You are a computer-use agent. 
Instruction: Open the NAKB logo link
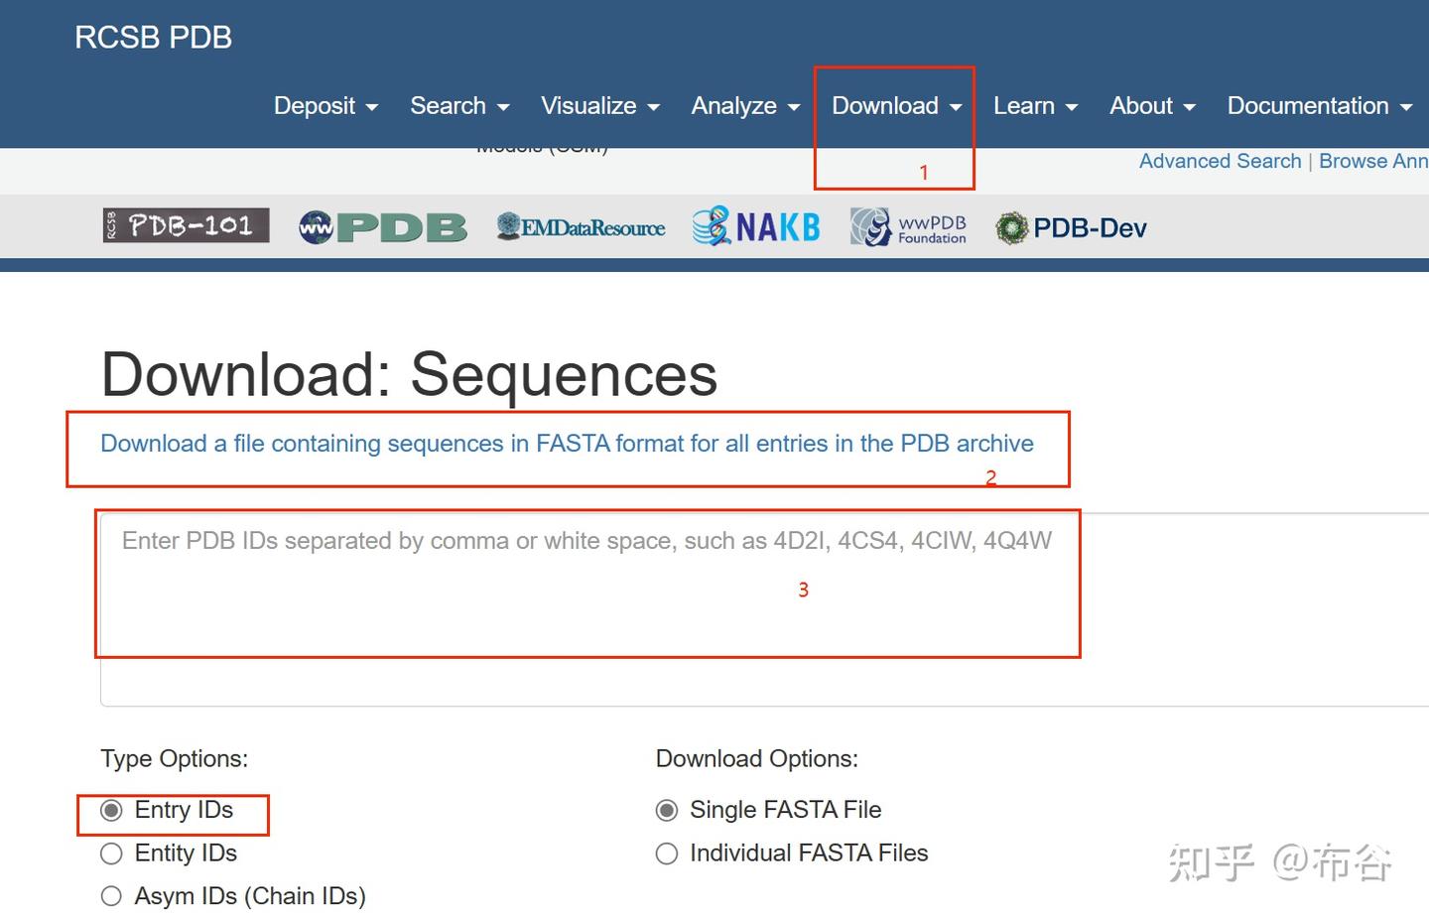[756, 227]
